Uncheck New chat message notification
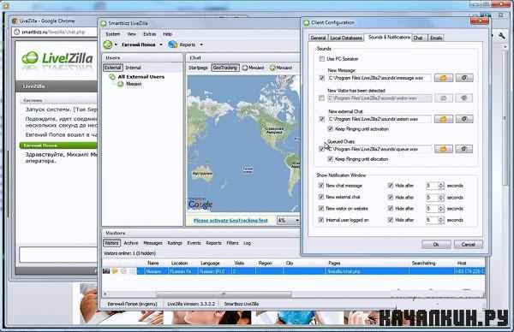The width and height of the screenshot is (514, 332). coord(321,186)
